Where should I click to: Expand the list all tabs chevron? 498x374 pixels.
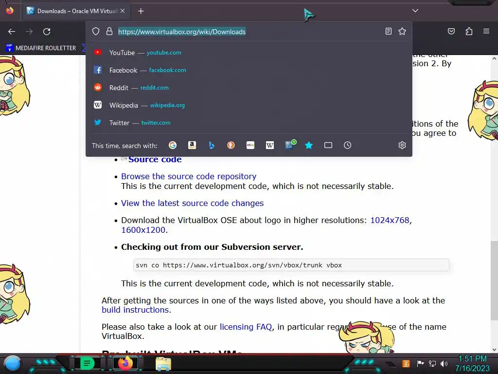coord(415,11)
